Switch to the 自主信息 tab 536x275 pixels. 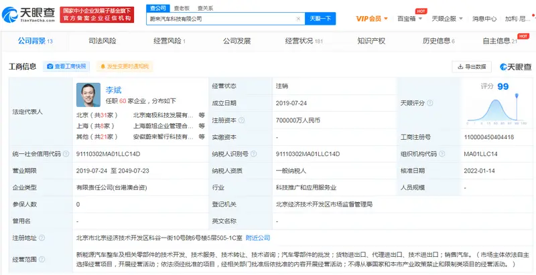(x=500, y=41)
